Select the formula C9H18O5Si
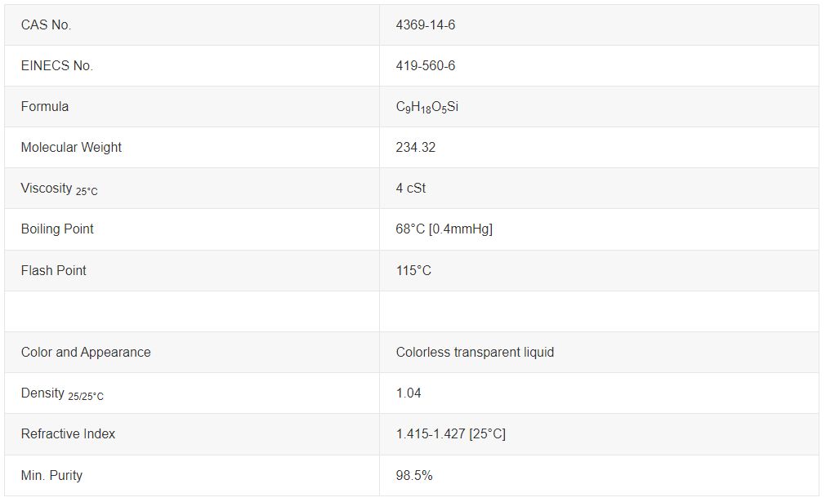Viewport: 826px width, 502px height. [426, 107]
